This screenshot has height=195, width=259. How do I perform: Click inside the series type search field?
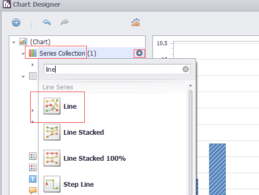(113, 69)
